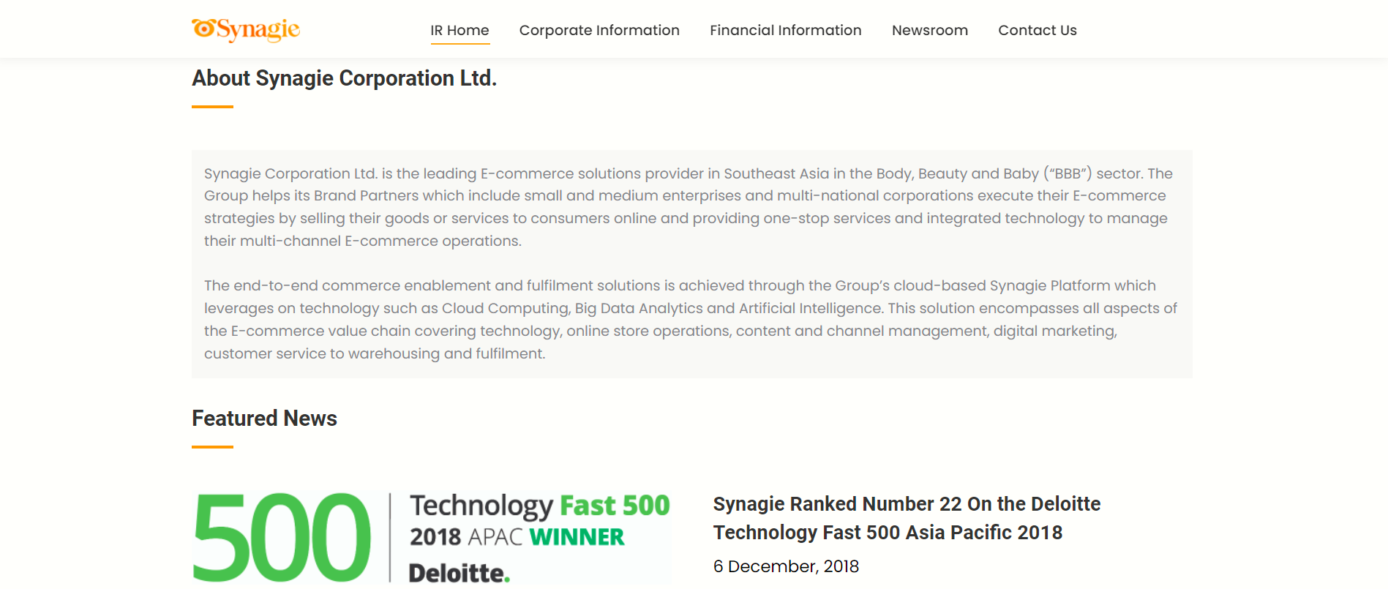This screenshot has height=589, width=1388.
Task: Click the orange eye icon in the Synagie logo
Action: 203,28
